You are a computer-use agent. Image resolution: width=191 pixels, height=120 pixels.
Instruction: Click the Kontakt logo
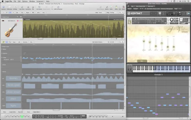[x=135, y=13]
